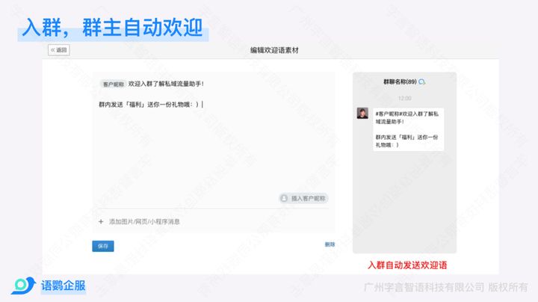Click the 删除 link
The width and height of the screenshot is (538, 302).
330,244
